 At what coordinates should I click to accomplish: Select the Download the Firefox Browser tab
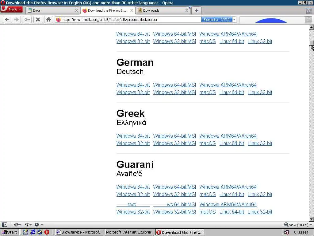[x=108, y=10]
